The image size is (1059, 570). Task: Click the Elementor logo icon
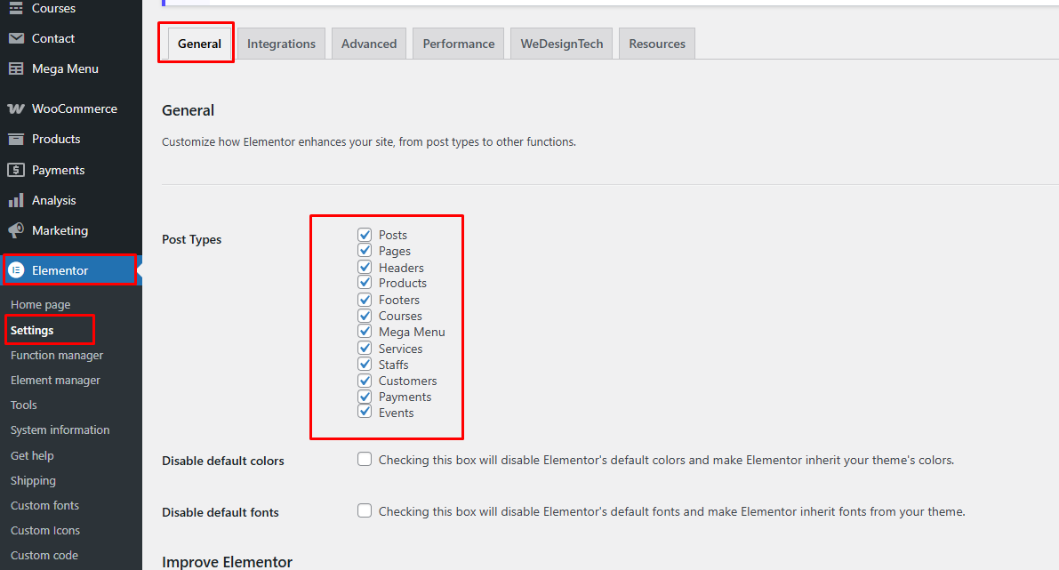pos(16,270)
